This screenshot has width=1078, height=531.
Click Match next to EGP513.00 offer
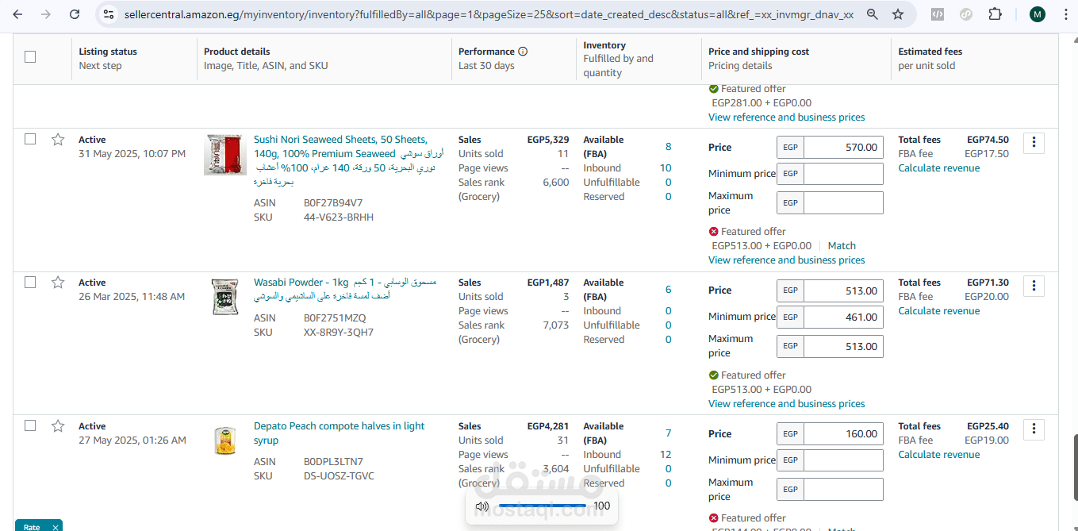(842, 246)
